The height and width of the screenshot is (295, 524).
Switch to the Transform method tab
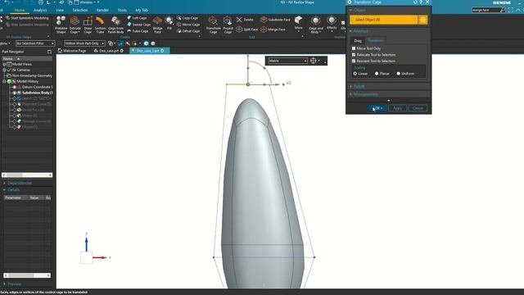[x=375, y=40]
